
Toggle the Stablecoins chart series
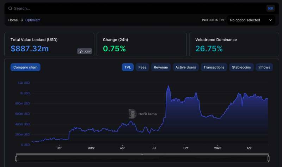point(241,67)
